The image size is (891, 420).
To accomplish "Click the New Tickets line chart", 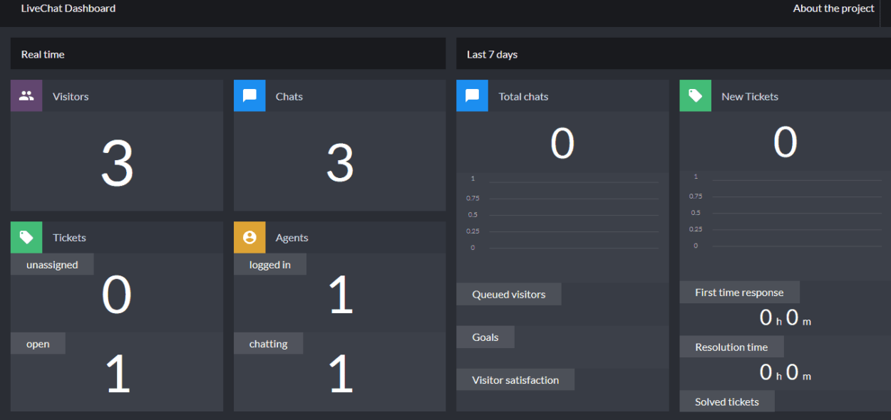I will [786, 211].
